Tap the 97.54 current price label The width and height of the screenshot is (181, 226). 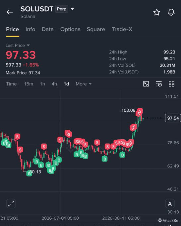click(173, 118)
